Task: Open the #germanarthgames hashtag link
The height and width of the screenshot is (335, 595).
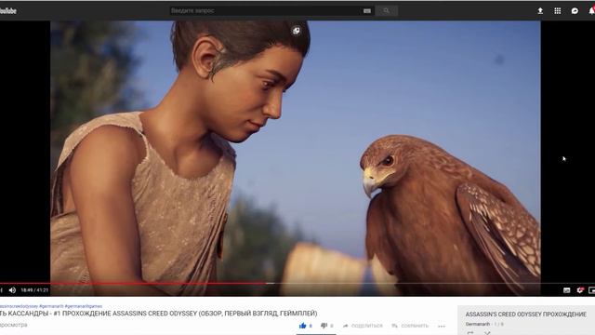Action: point(84,306)
